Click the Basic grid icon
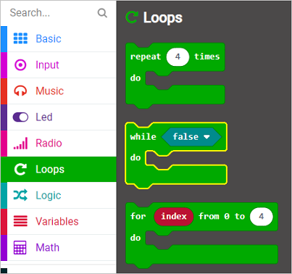 point(20,38)
